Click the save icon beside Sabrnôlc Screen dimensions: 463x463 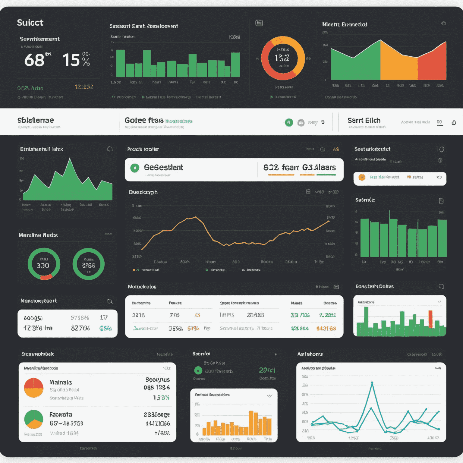(441, 201)
